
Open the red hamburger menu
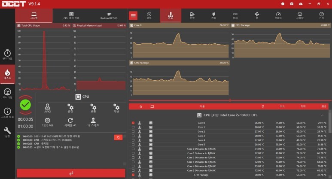click(133, 15)
